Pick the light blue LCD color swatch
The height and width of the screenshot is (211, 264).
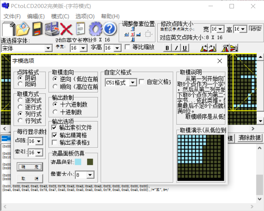point(78,162)
